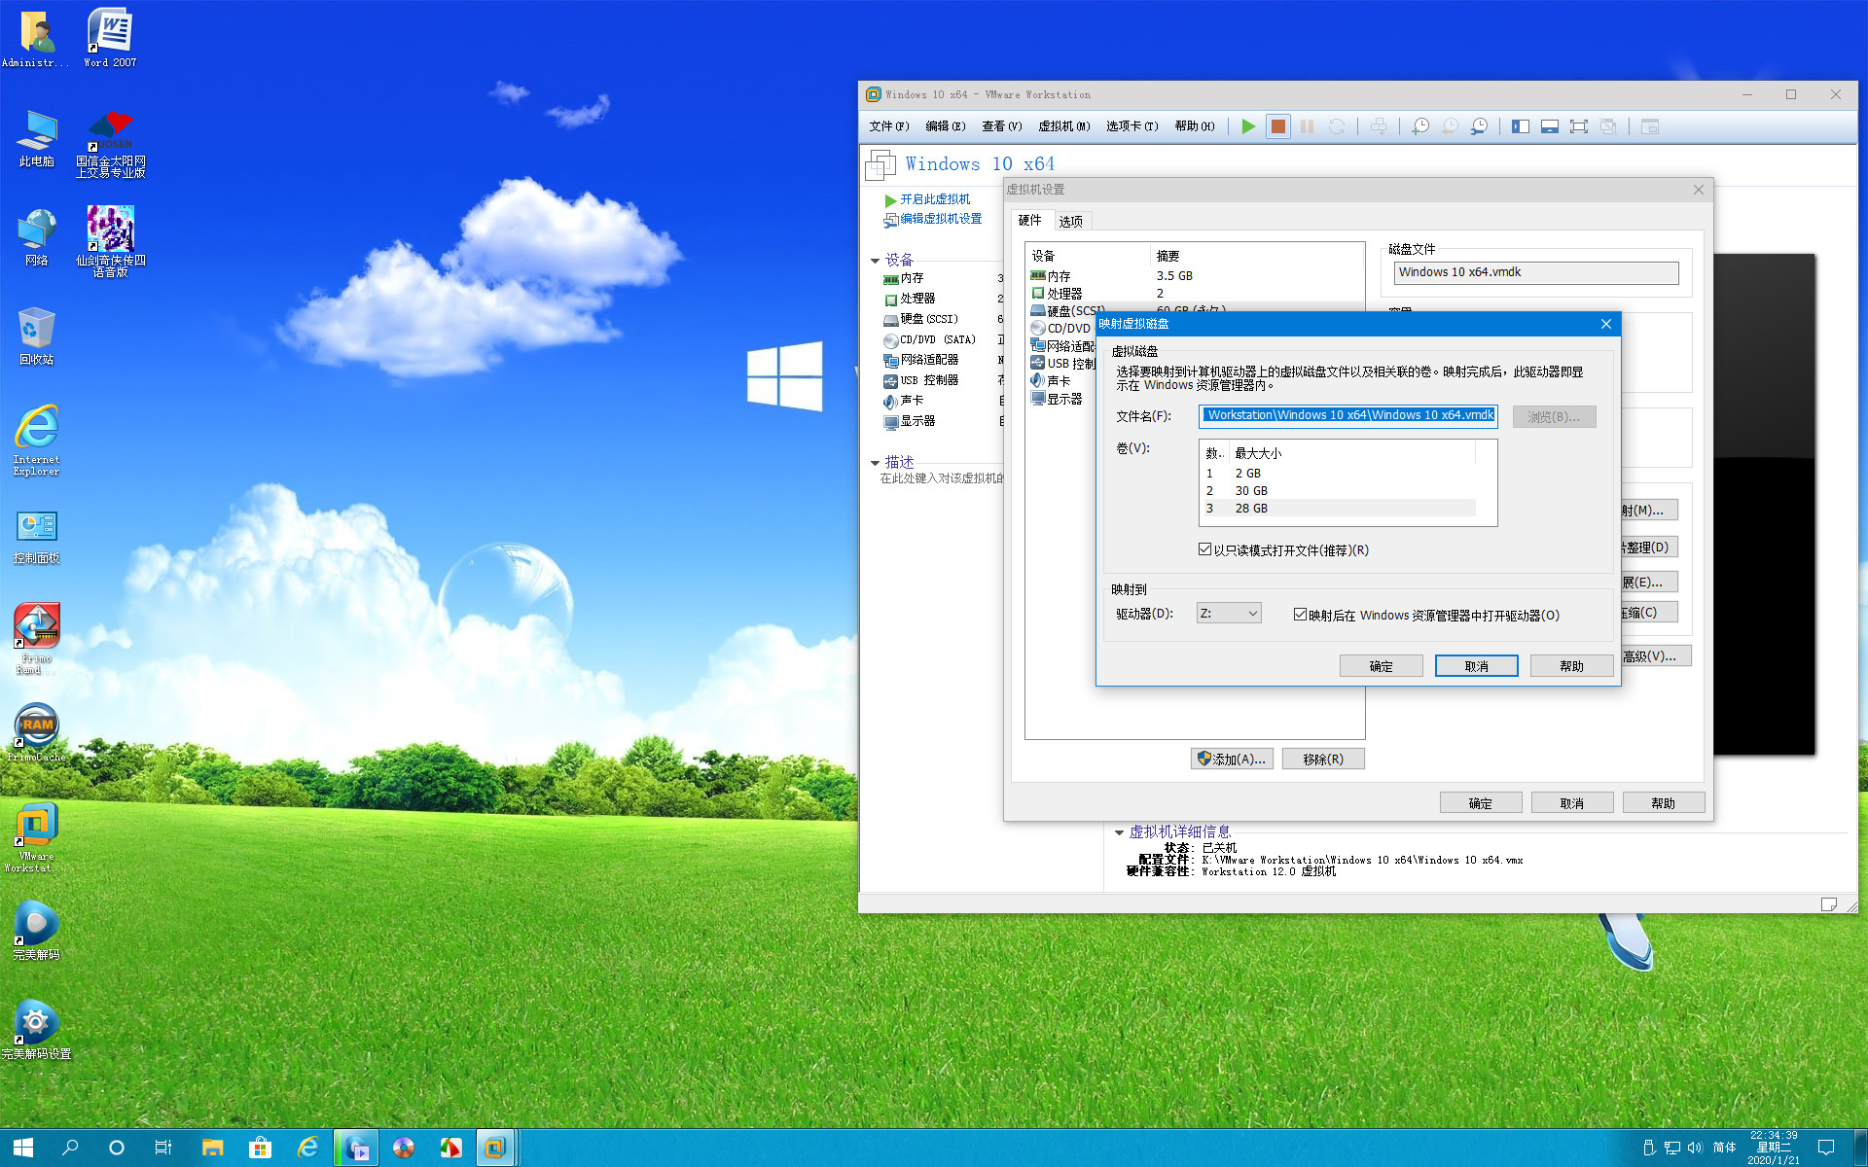
Task: Open the 查看(V) menu
Action: pos(1002,126)
